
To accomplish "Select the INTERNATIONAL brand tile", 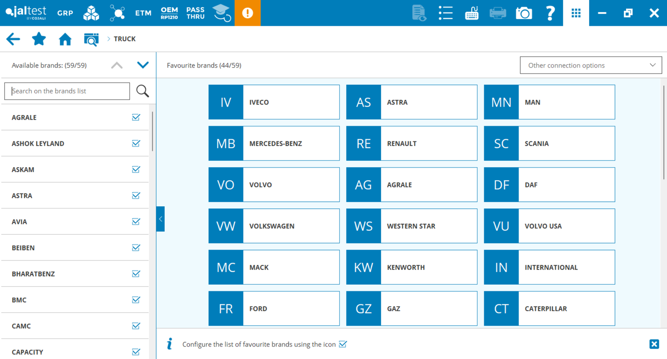I will pos(549,267).
